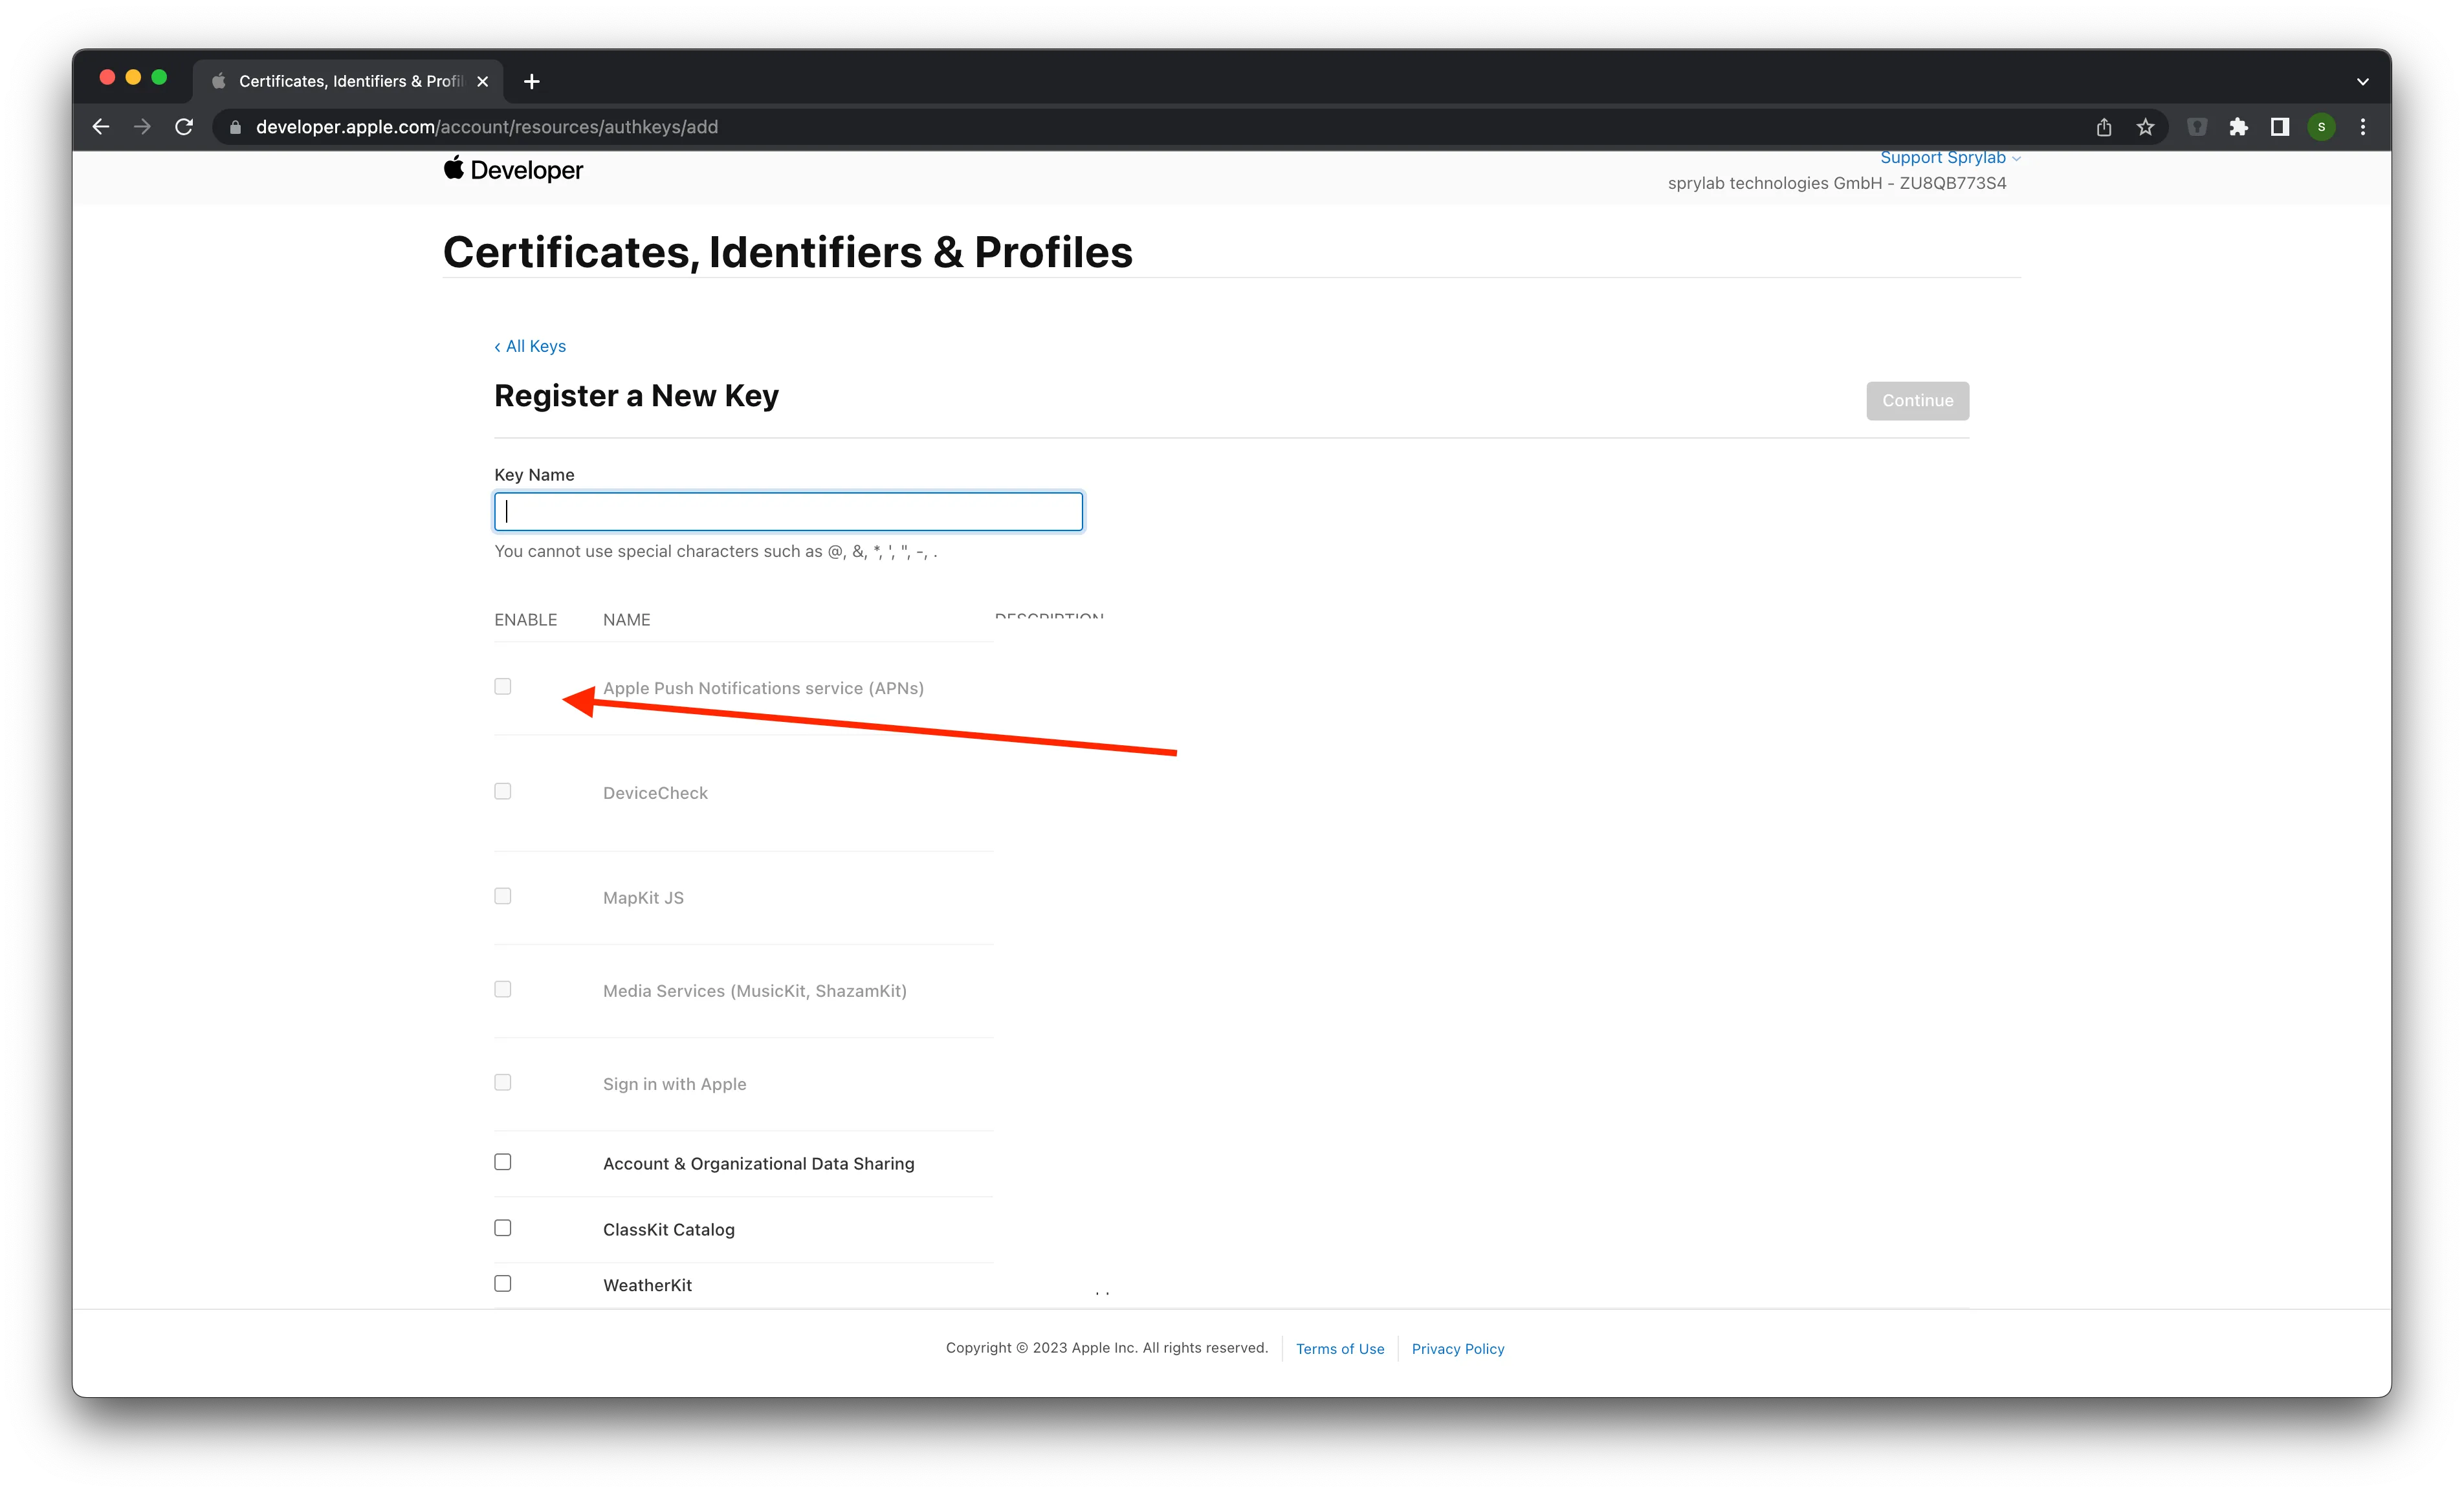Enable the ClassKit Catalog checkbox

point(503,1228)
